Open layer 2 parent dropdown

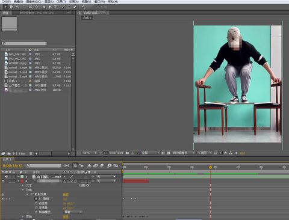[x=106, y=181]
